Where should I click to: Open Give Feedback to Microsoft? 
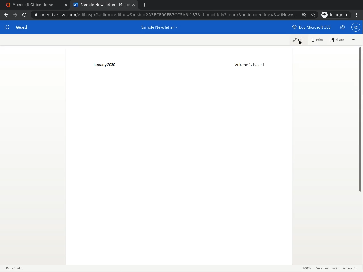(336, 268)
